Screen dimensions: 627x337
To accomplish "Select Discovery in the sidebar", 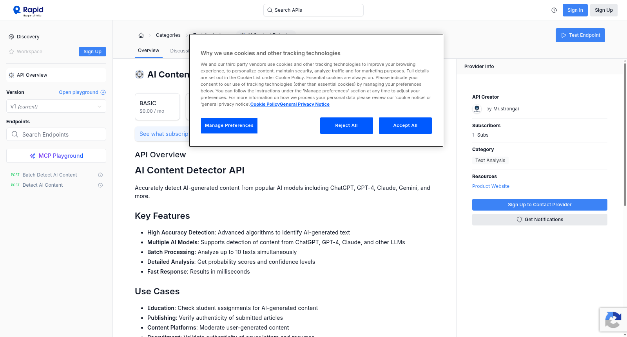I will pyautogui.click(x=28, y=37).
